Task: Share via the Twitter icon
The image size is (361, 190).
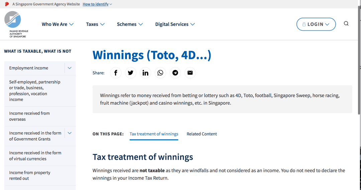Action: (130, 73)
